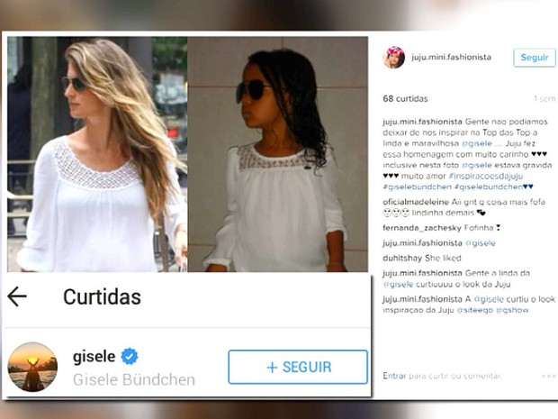Open the duhitshay commenter profile

402,258
